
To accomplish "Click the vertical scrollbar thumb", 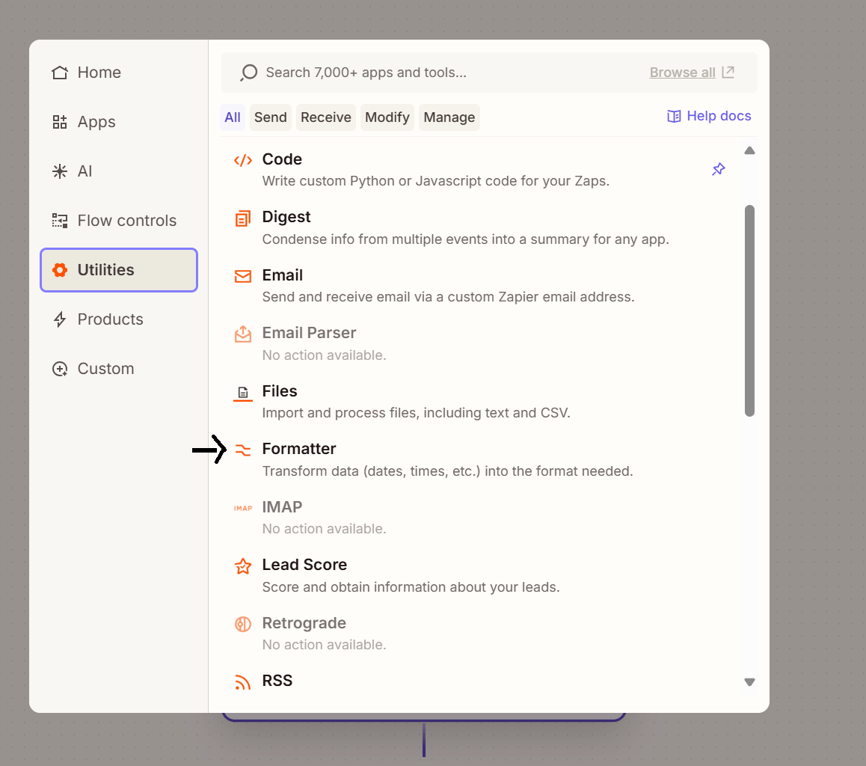I will (x=749, y=310).
